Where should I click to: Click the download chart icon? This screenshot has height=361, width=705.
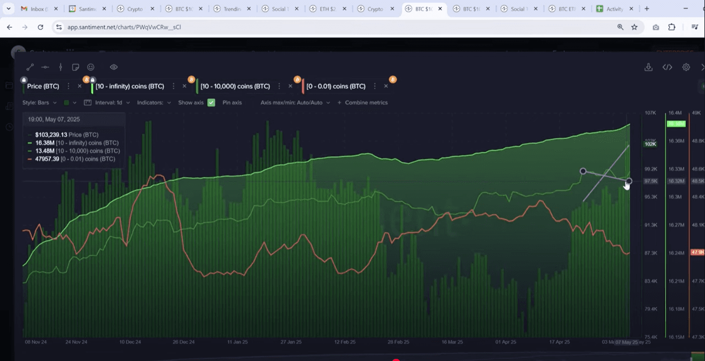pyautogui.click(x=648, y=67)
